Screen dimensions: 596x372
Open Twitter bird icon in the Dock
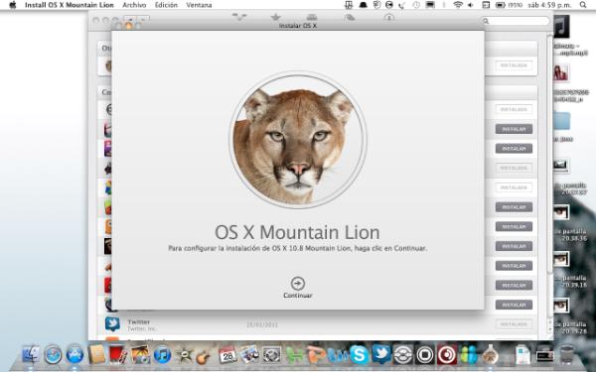coord(381,354)
